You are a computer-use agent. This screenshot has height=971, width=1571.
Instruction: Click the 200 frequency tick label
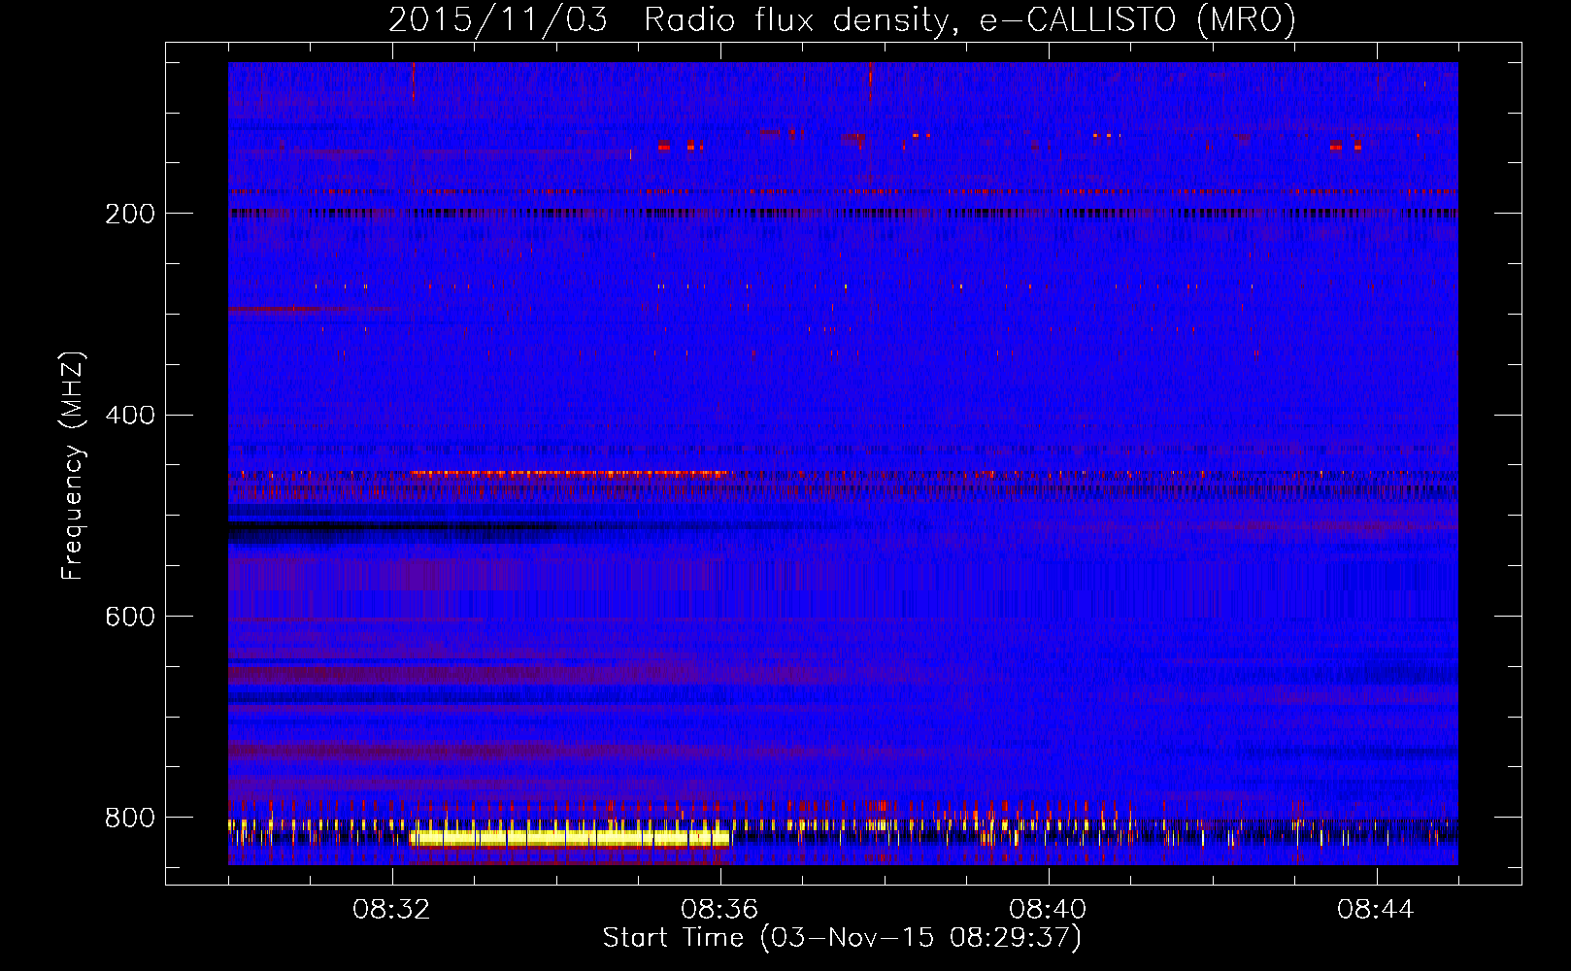pos(130,214)
